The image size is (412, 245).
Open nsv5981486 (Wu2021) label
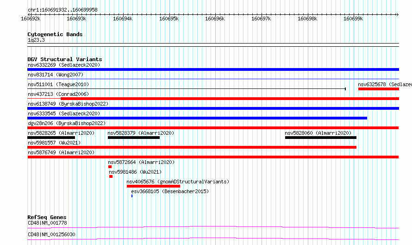[x=135, y=172]
